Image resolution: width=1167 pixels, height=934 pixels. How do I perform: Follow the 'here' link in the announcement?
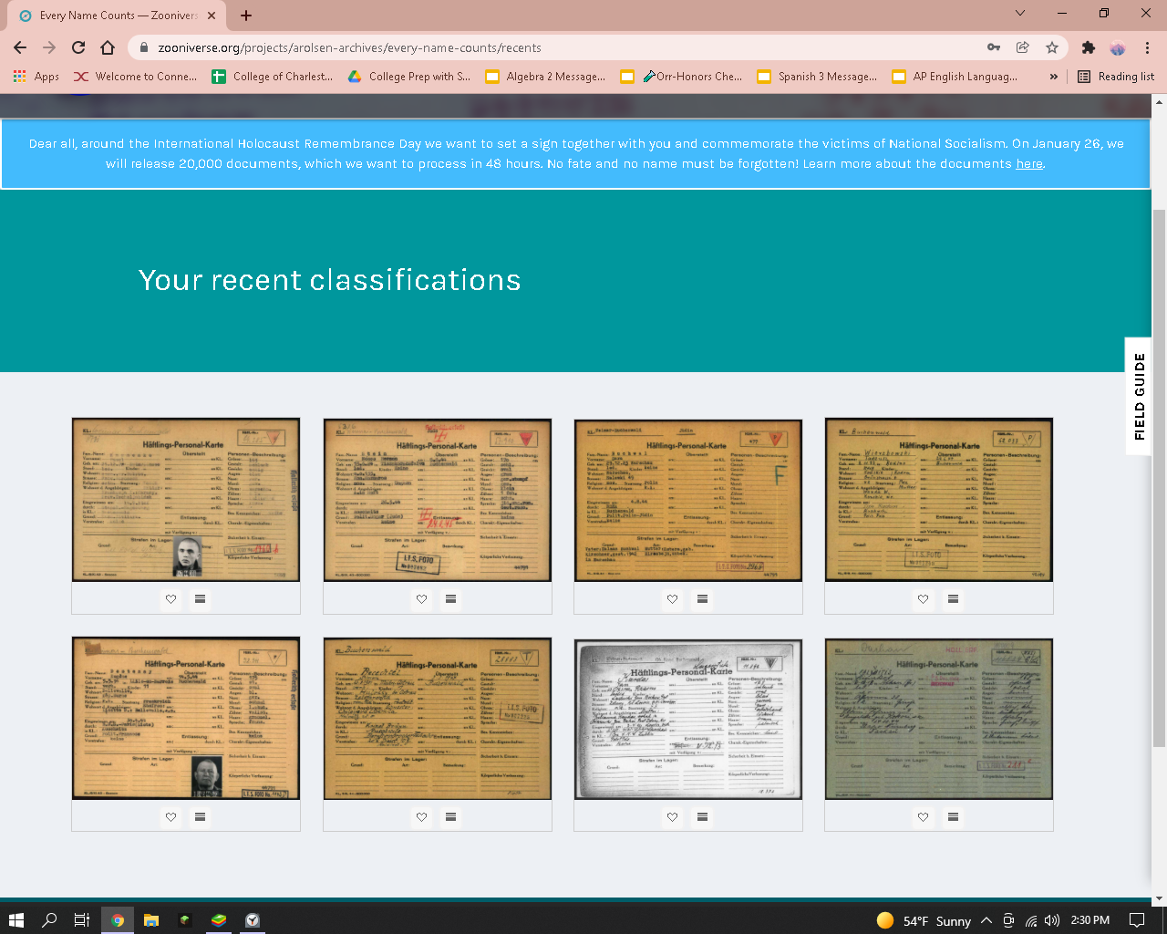(1029, 164)
